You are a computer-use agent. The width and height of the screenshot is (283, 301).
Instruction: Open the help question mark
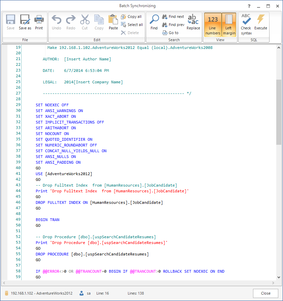(x=249, y=6)
